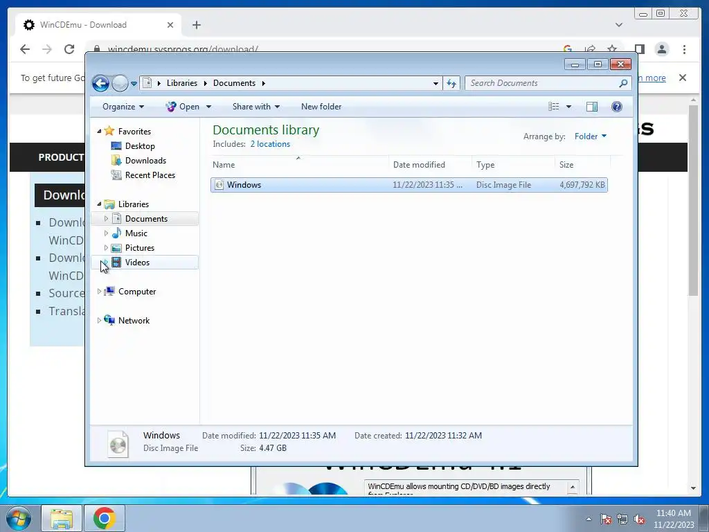Select the Videos library
This screenshot has width=709, height=532.
pos(137,262)
